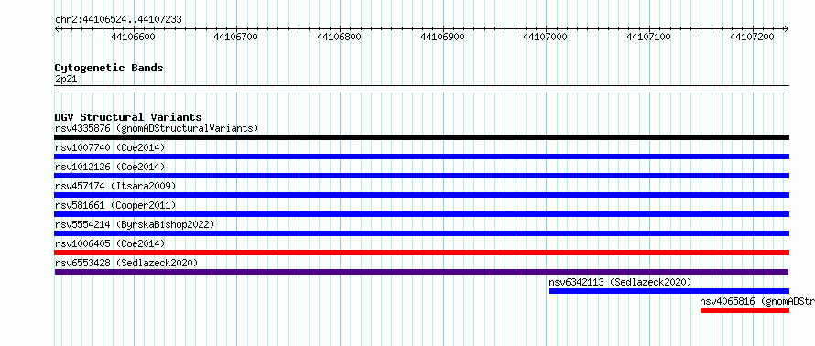This screenshot has height=346, width=815.
Task: Click ruler position 44107100
Action: pos(649,37)
